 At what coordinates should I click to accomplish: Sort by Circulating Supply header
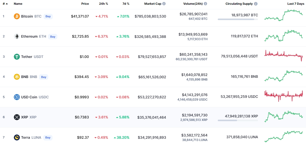pyautogui.click(x=239, y=4)
